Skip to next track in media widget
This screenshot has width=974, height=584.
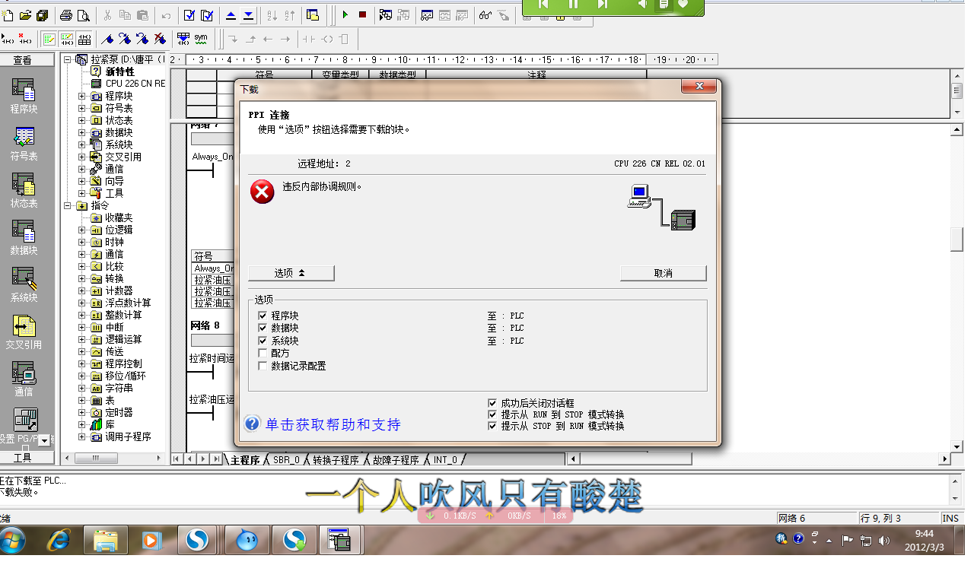pyautogui.click(x=603, y=5)
